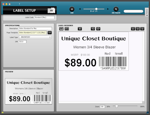
Task: Click the record navigation slider knob
Action: point(96,9)
